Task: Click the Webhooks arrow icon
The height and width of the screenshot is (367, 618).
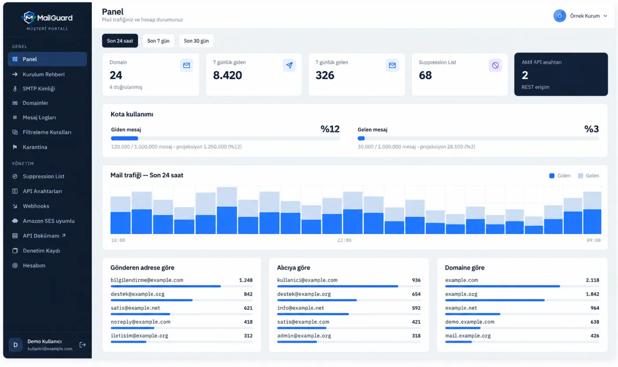Action: (15, 206)
